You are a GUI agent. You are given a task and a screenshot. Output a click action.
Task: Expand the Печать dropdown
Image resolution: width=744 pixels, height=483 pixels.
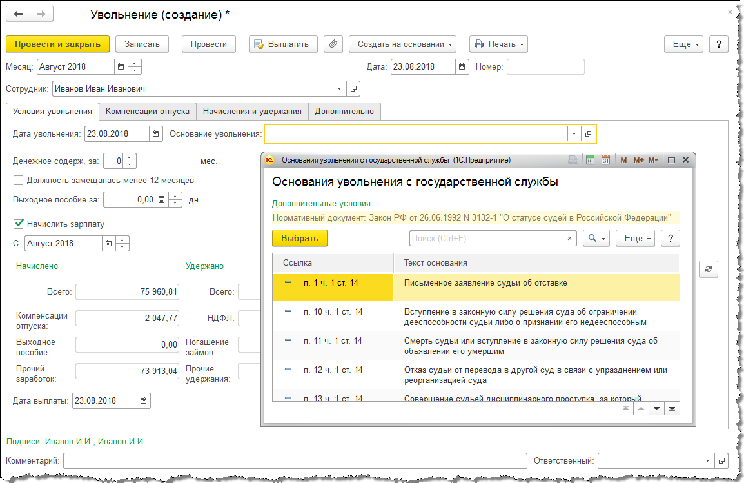click(x=498, y=44)
